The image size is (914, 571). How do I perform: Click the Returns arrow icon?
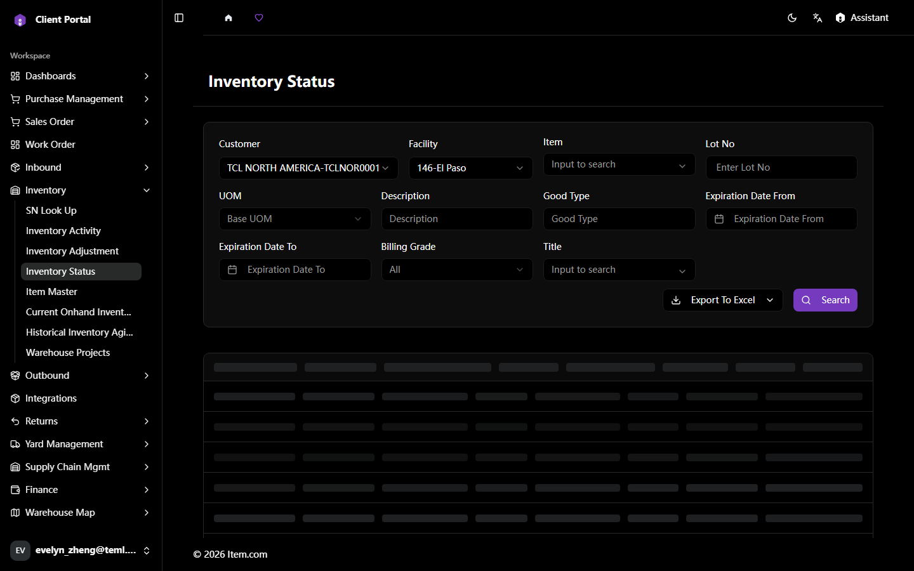15,421
